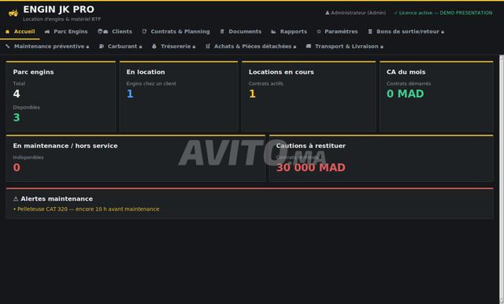Click the Indisponibles value 0
Viewport: 504px width, 304px height.
[x=17, y=168]
